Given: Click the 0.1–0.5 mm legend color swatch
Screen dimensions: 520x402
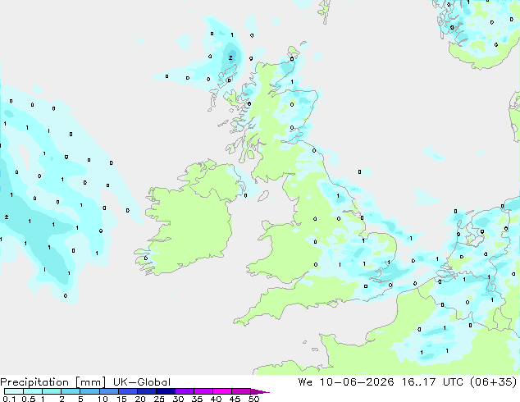Looking at the screenshot, I should pos(14,391).
